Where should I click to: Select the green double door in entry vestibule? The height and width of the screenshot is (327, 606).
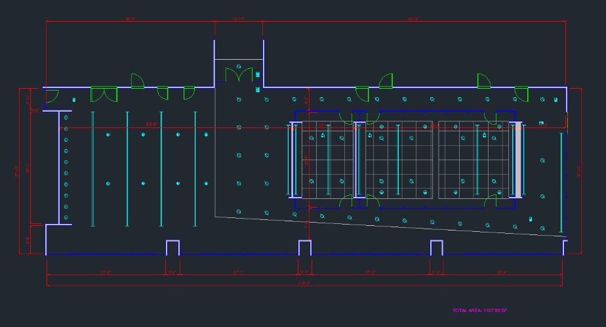(239, 75)
